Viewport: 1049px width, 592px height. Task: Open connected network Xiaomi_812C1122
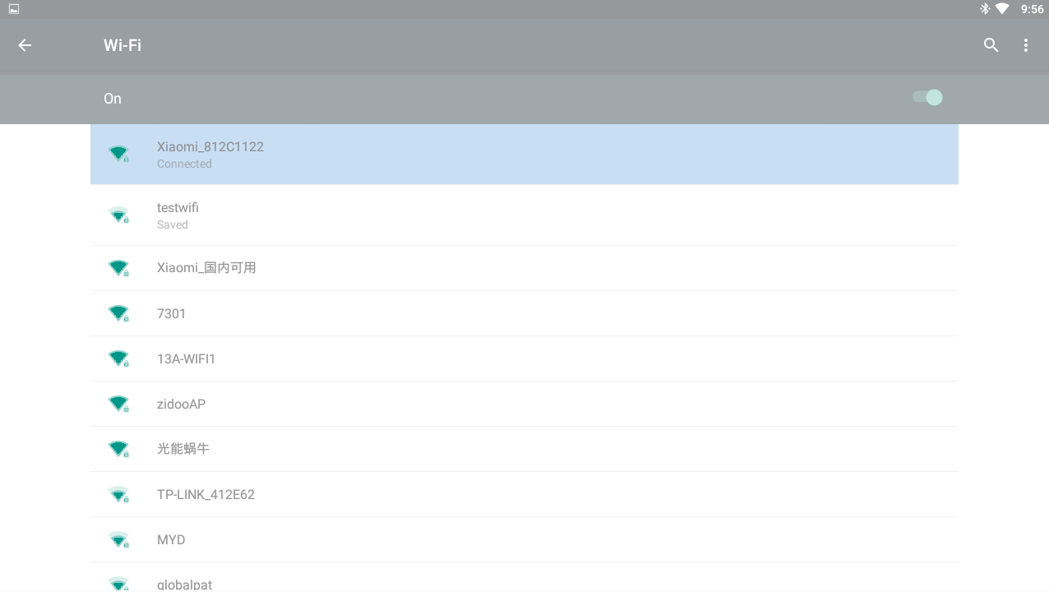(524, 154)
